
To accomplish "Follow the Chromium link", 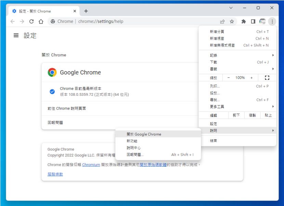I will coord(91,165).
